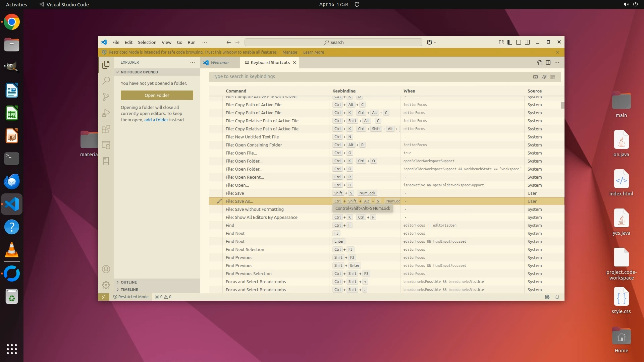Toggle Sort by Precedence button
This screenshot has height=362, width=644.
tap(544, 77)
